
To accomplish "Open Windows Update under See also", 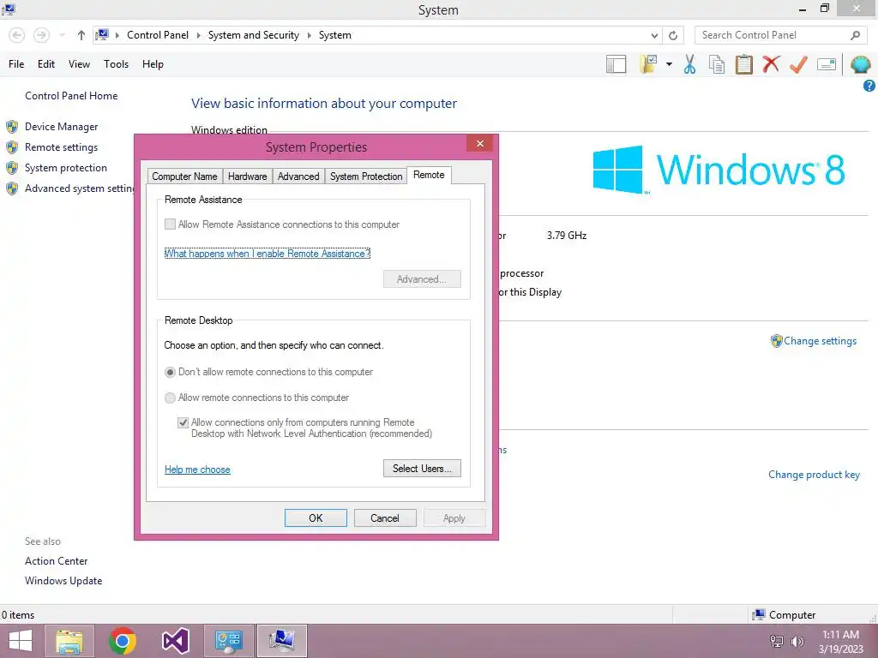I will pyautogui.click(x=63, y=581).
